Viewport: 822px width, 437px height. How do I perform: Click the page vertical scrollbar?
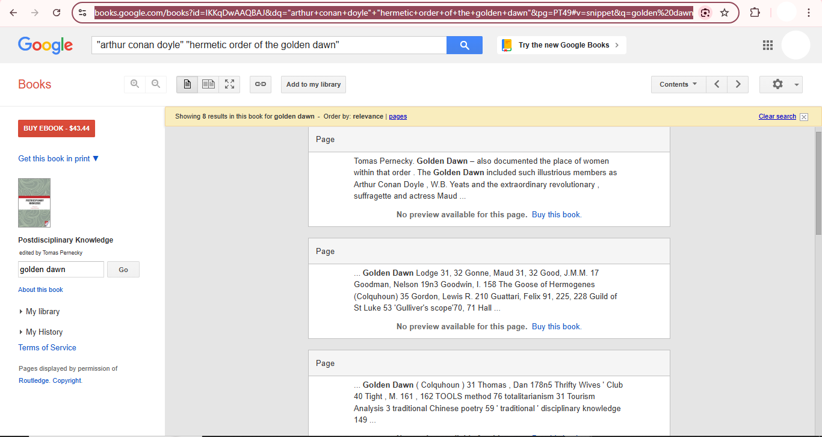tap(818, 183)
